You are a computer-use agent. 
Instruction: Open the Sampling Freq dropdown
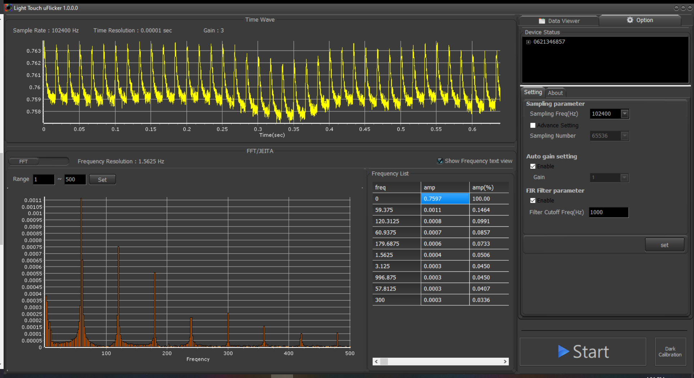coord(625,114)
